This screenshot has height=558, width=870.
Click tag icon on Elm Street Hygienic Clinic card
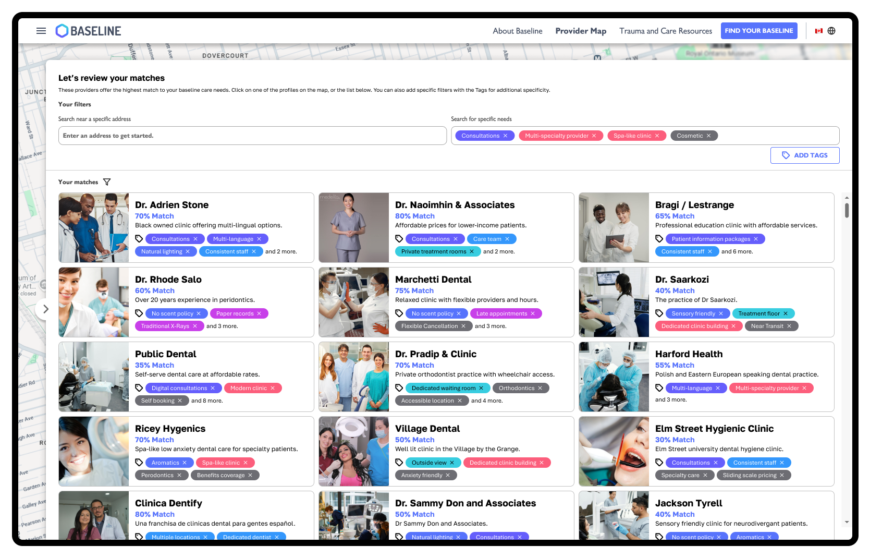coord(659,463)
